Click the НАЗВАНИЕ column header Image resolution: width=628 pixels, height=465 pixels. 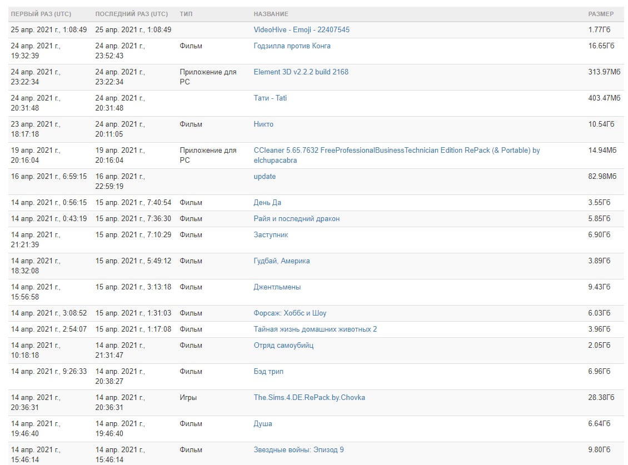pyautogui.click(x=271, y=14)
